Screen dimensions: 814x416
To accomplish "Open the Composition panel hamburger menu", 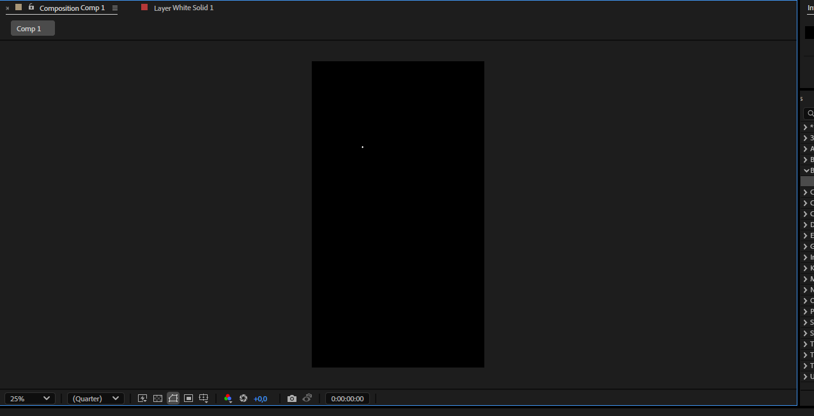I will (x=114, y=8).
